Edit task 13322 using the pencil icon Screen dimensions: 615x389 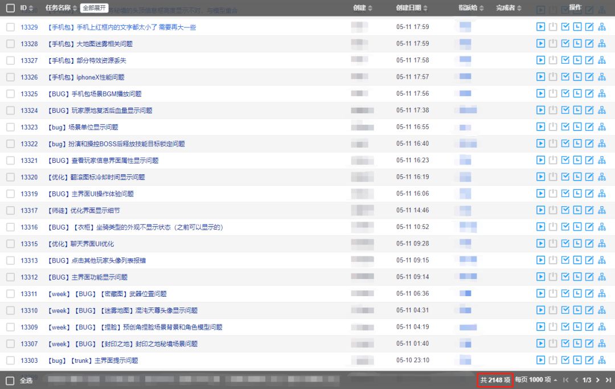pyautogui.click(x=589, y=144)
